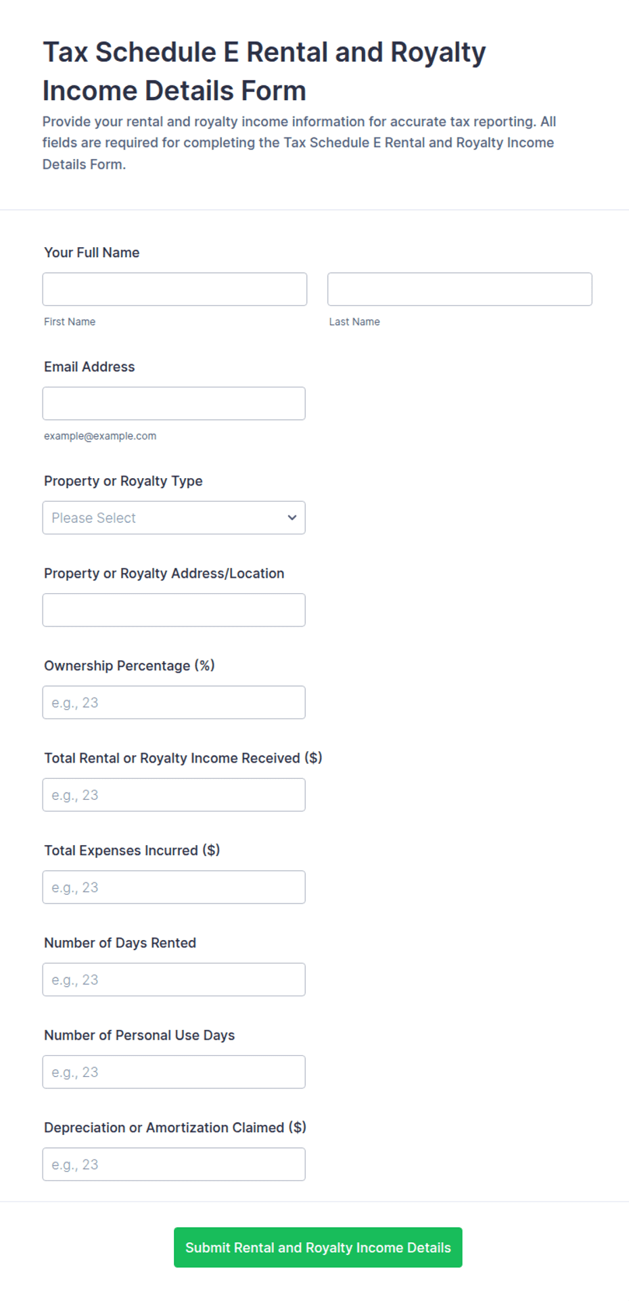Click the form title heading
This screenshot has height=1301, width=629.
264,71
